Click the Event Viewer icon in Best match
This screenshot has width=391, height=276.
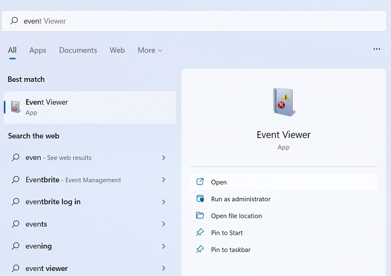tap(16, 107)
